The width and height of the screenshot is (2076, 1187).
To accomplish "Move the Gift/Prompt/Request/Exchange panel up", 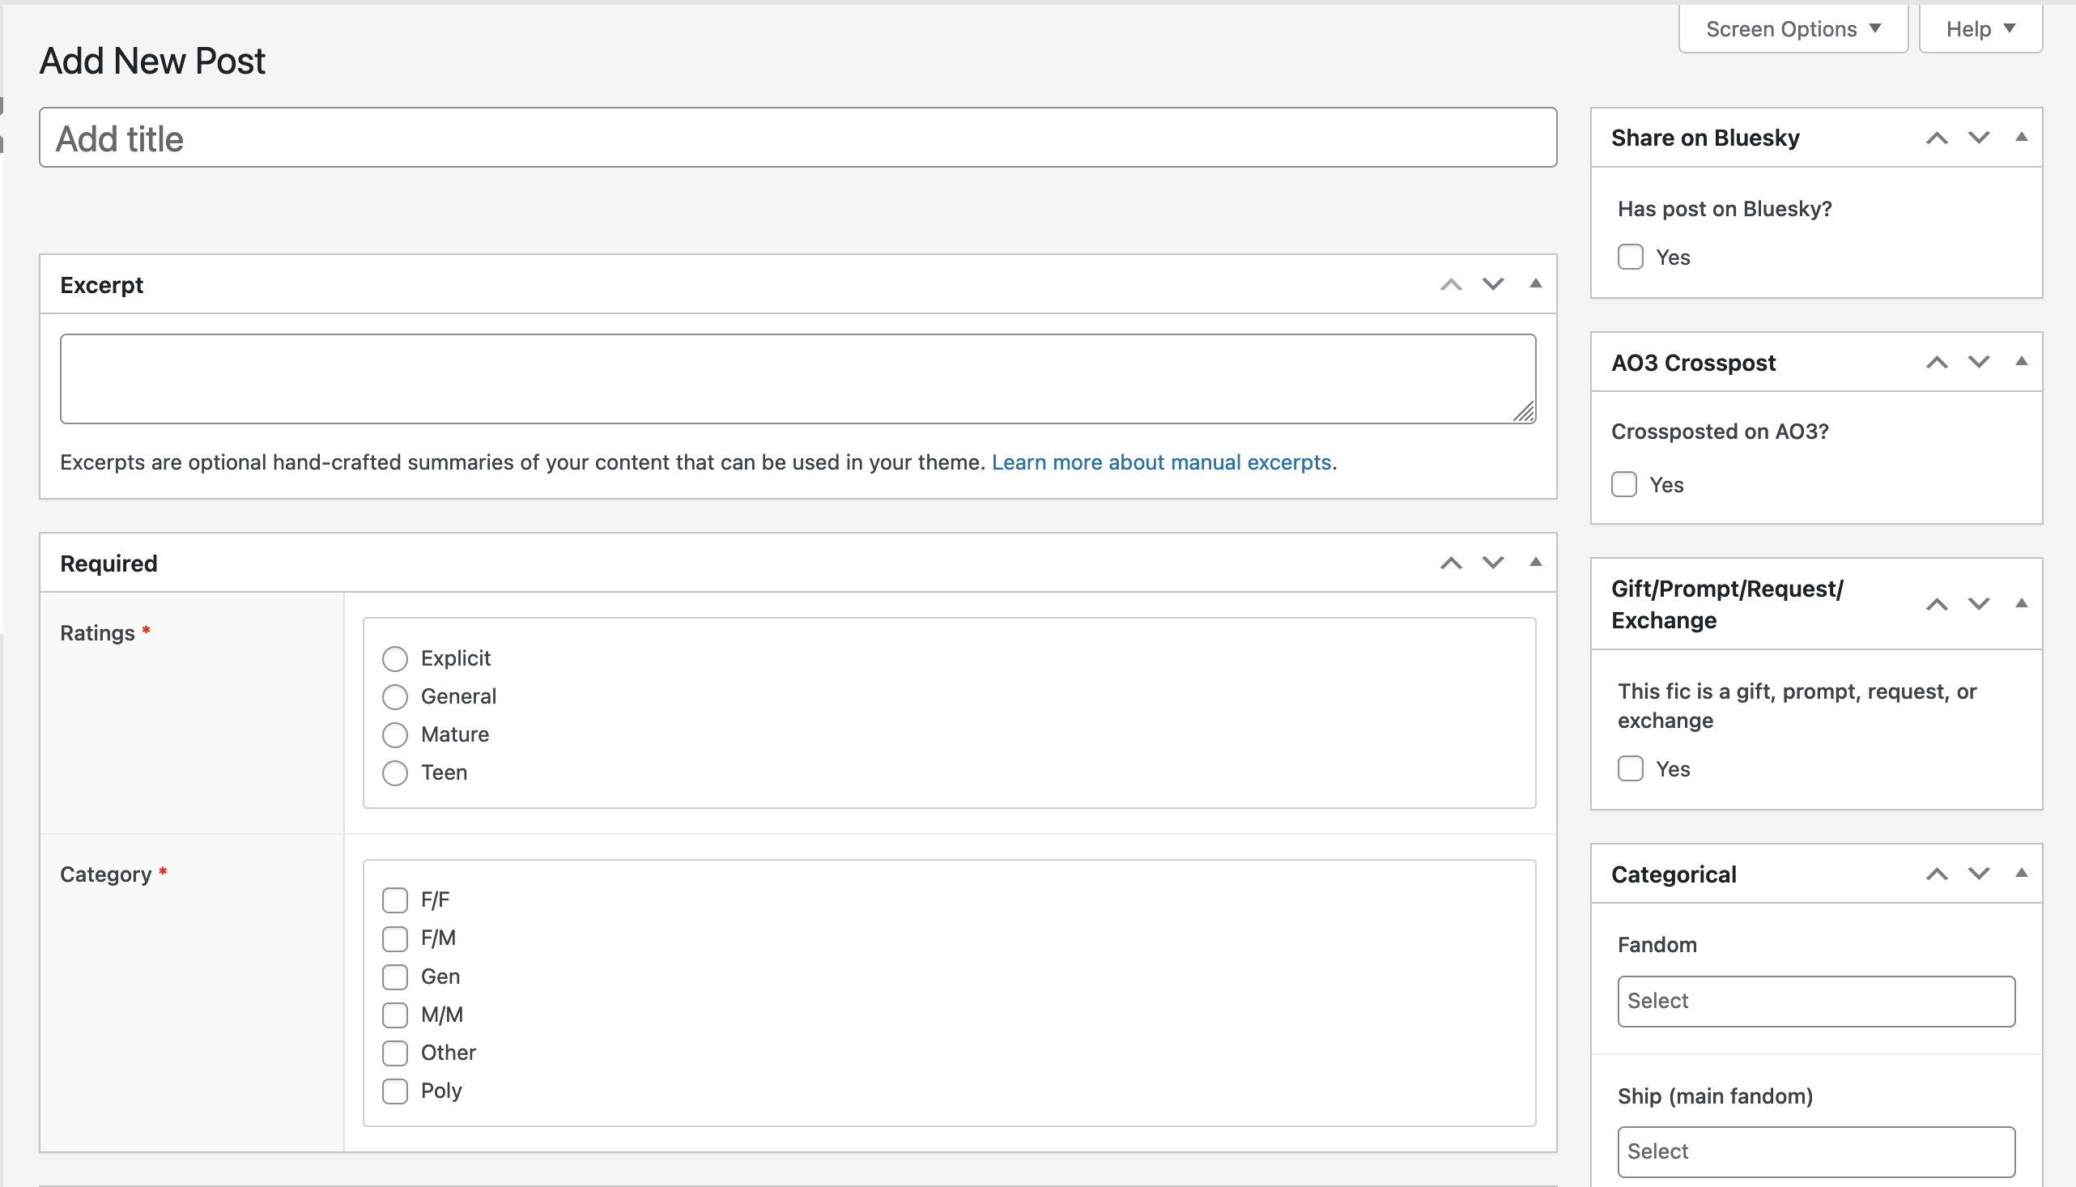I will pos(1937,603).
